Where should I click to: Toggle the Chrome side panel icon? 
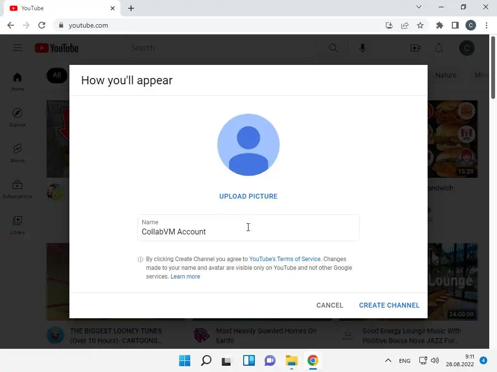(x=455, y=25)
